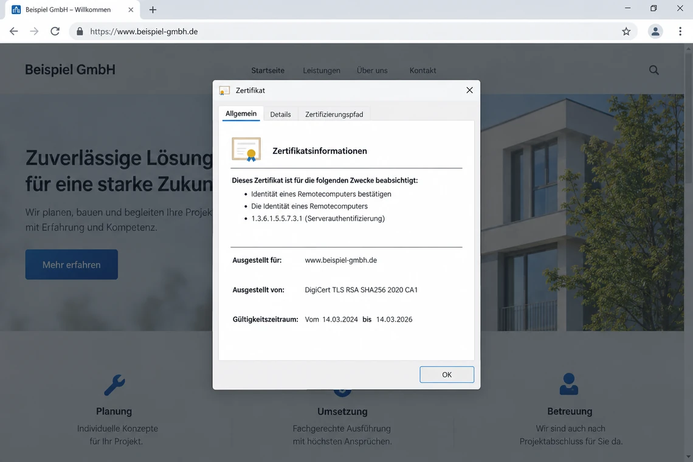The image size is (693, 462).
Task: Click the Zertifikatsinformationen heading
Action: [x=320, y=151]
